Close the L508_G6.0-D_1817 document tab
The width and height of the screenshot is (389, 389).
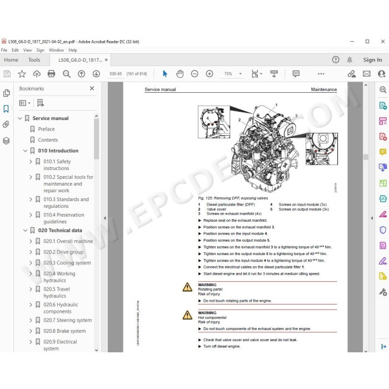click(x=106, y=60)
